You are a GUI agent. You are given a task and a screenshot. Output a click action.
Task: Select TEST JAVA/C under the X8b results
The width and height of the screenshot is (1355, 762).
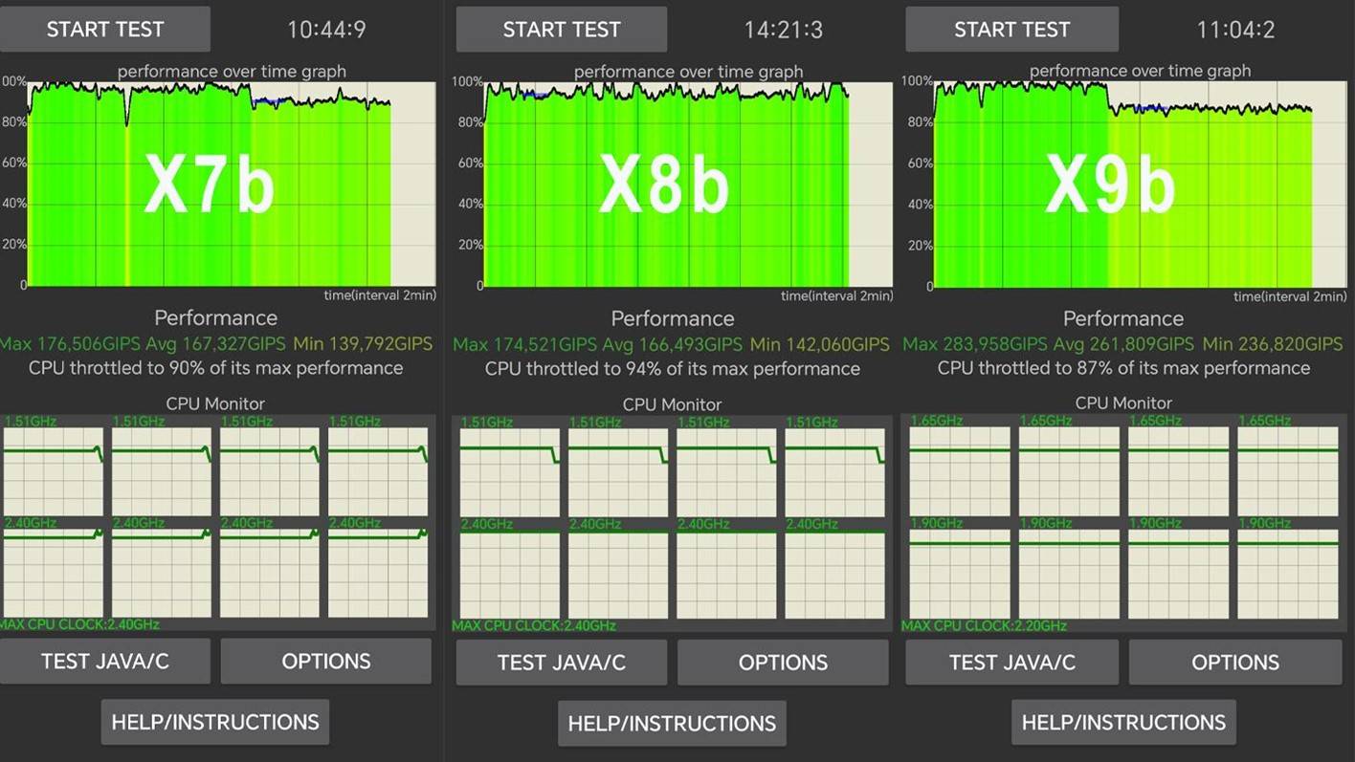[x=562, y=663]
